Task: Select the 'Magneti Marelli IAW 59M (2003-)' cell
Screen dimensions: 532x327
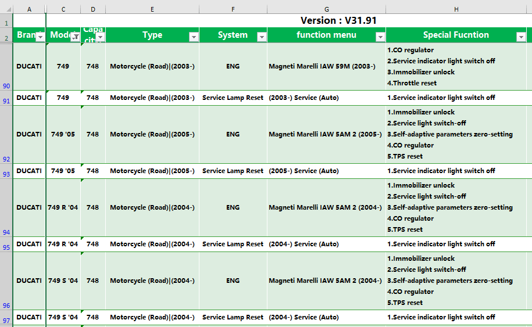Action: tap(326, 66)
